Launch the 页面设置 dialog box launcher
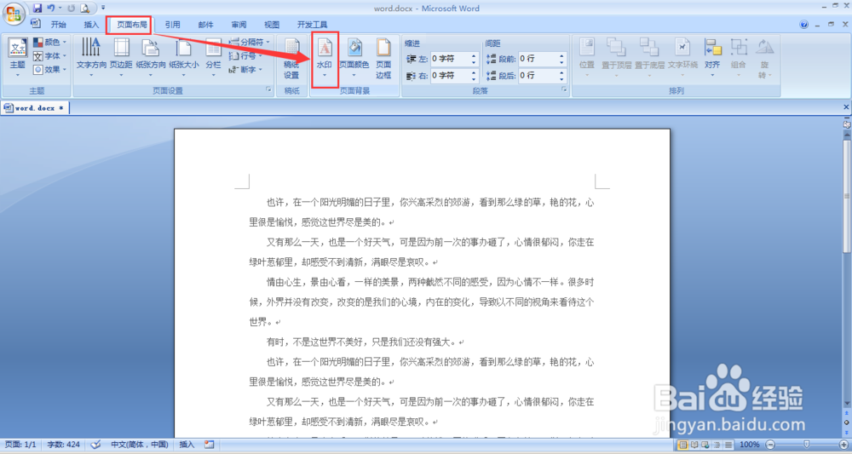The width and height of the screenshot is (852, 454). [268, 89]
